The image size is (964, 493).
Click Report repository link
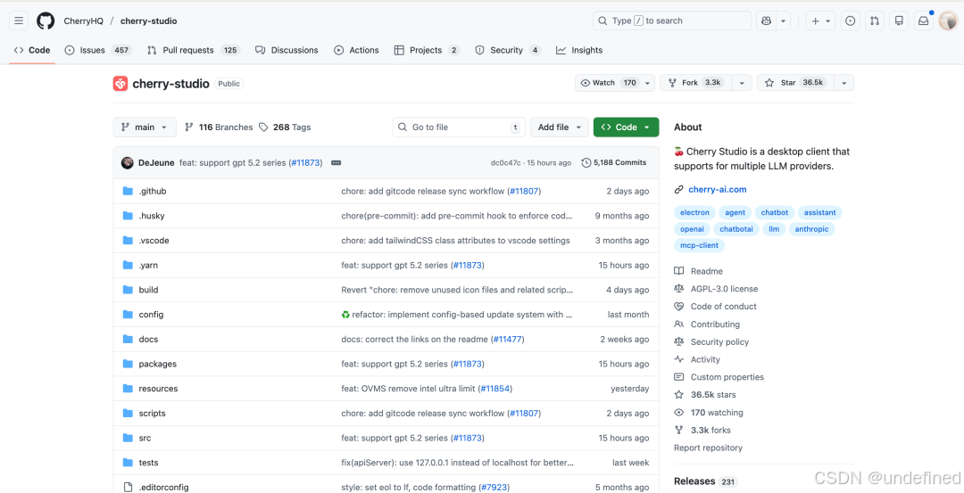click(708, 448)
